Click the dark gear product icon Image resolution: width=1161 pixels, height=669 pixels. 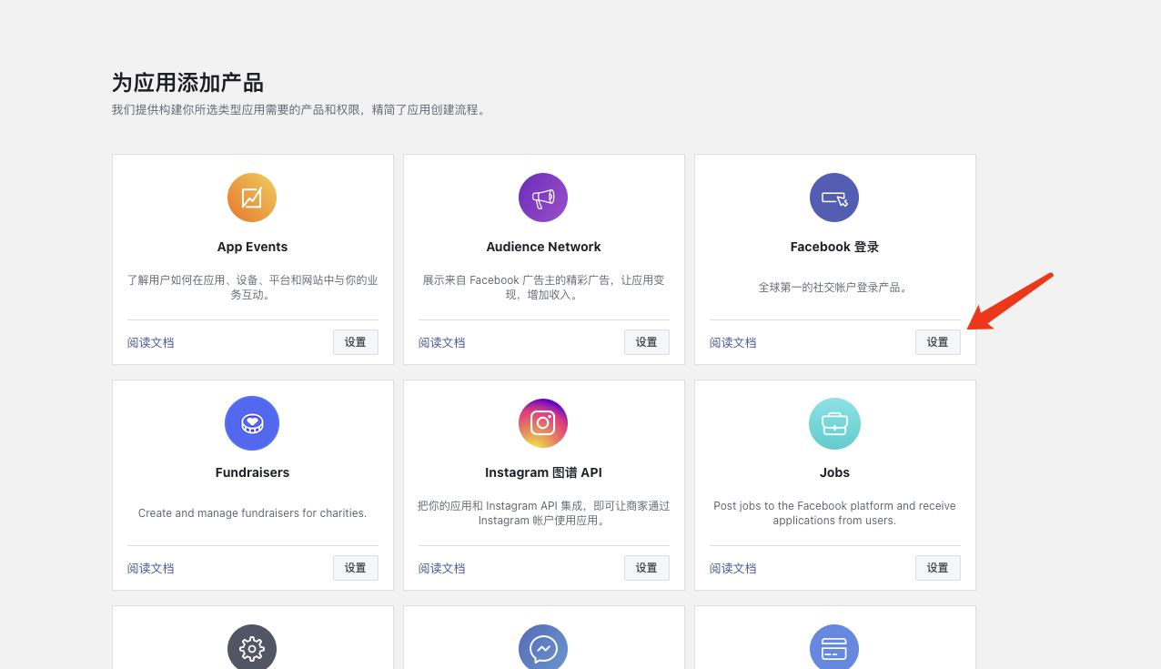[x=252, y=647]
